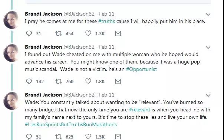Open the #relevant hashtag link
The height and width of the screenshot is (140, 224).
[x=139, y=110]
